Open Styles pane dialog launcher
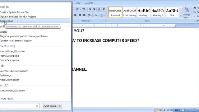Screen dimensions: 199x112 point(190,21)
